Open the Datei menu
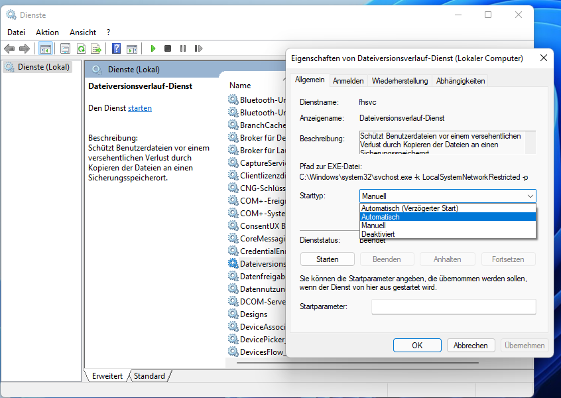Image resolution: width=561 pixels, height=398 pixels. click(x=16, y=33)
